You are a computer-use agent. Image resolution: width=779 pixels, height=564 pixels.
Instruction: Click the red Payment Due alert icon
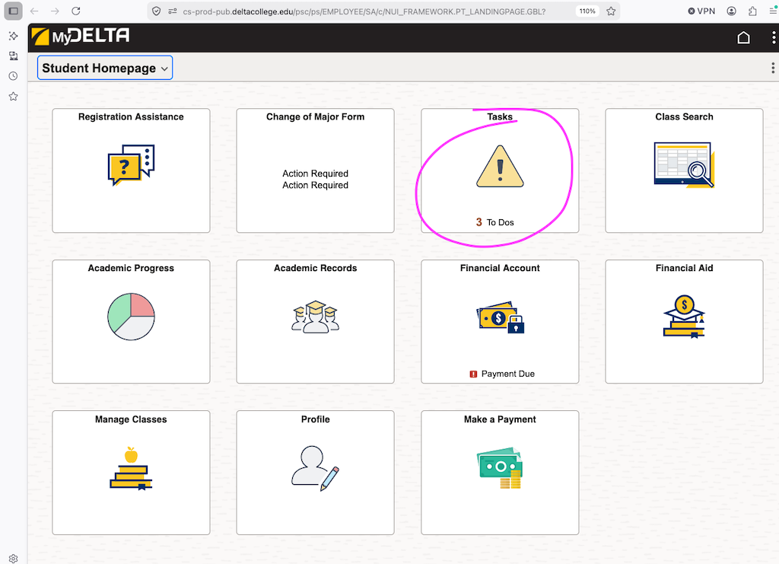473,374
